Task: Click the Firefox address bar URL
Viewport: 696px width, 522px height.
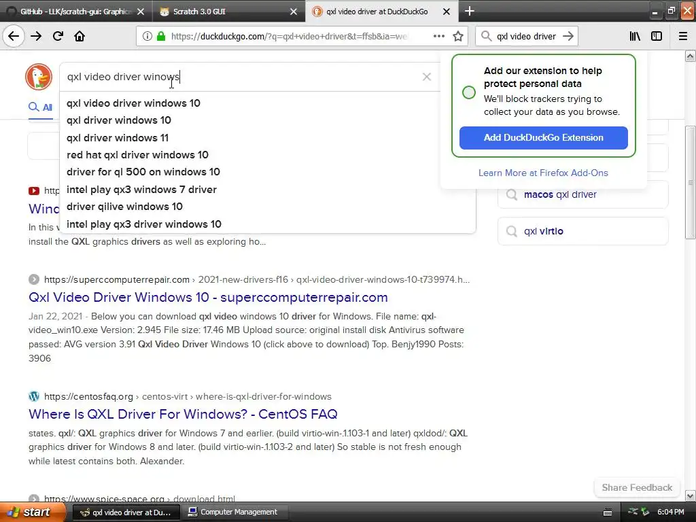Action: (289, 37)
